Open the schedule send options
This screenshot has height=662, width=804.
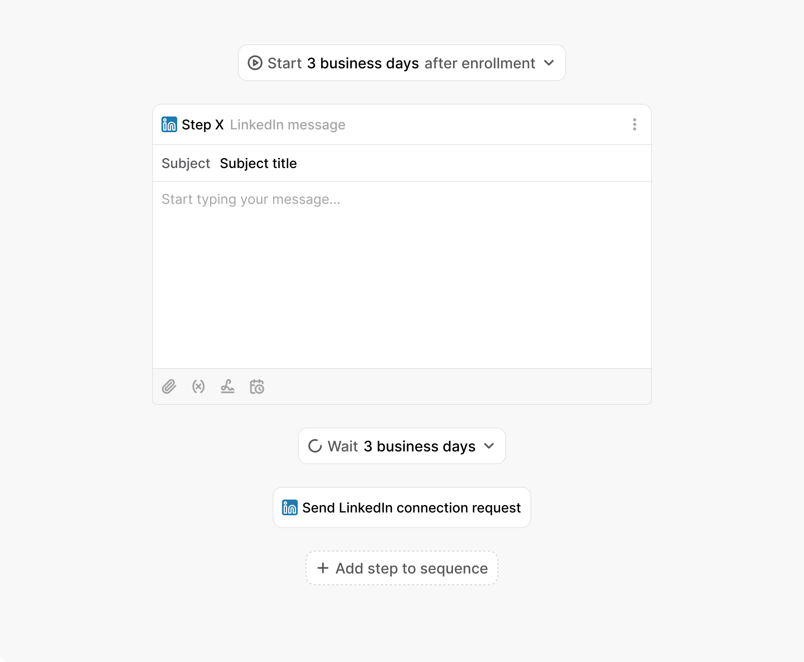[257, 387]
